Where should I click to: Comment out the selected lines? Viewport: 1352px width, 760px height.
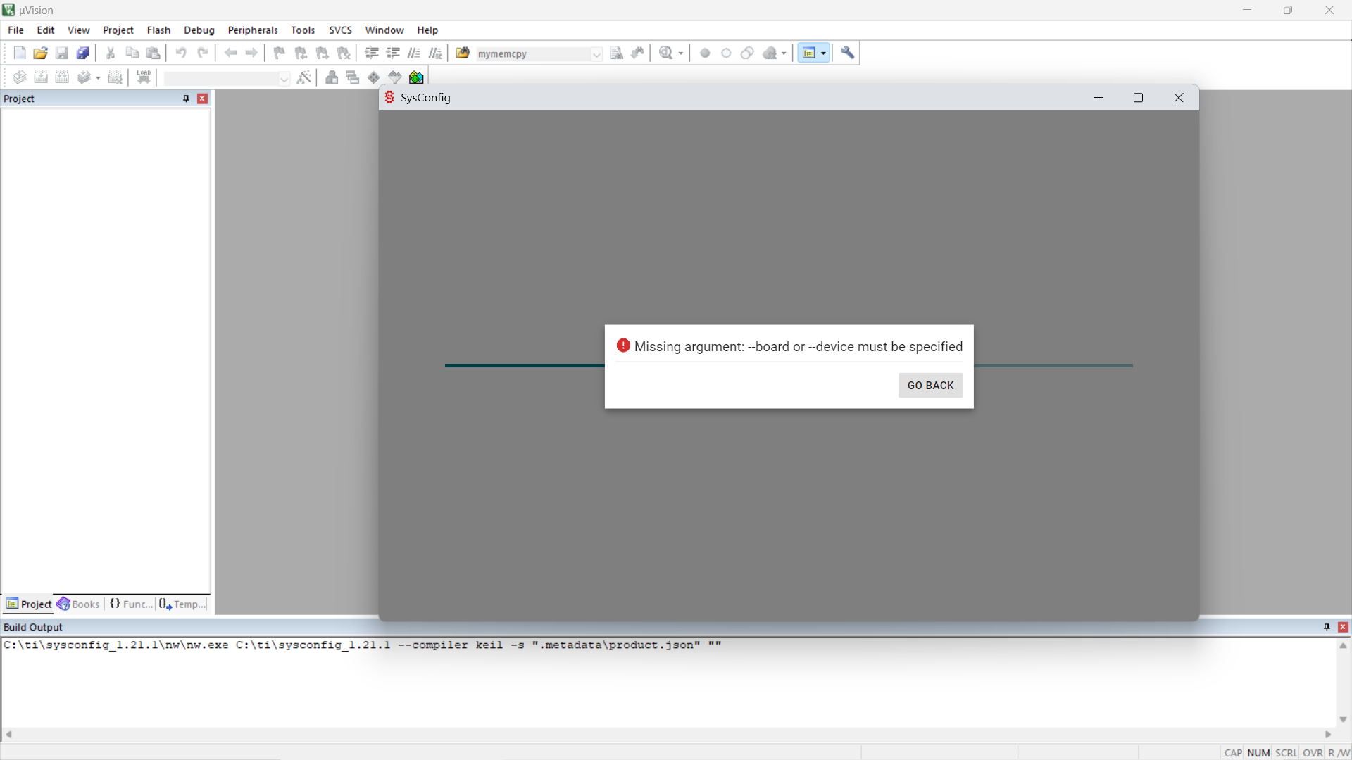pos(414,53)
